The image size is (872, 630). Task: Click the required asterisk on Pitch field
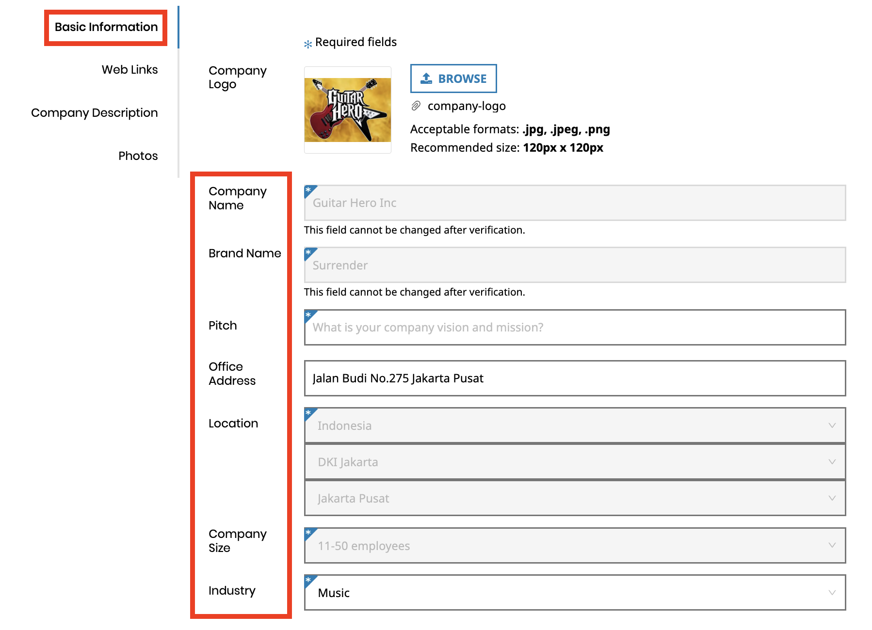pos(308,315)
